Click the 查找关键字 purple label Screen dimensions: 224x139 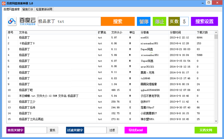15,130
